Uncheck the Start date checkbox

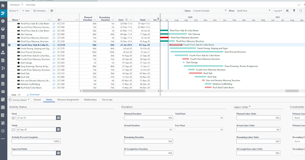tap(13, 118)
